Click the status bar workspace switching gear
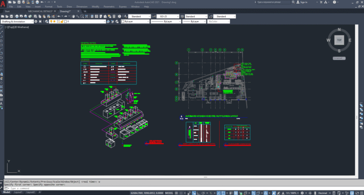Screen dimensions: 364x195 point(302,193)
